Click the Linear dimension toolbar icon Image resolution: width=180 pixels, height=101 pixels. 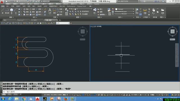click(x=2, y=23)
